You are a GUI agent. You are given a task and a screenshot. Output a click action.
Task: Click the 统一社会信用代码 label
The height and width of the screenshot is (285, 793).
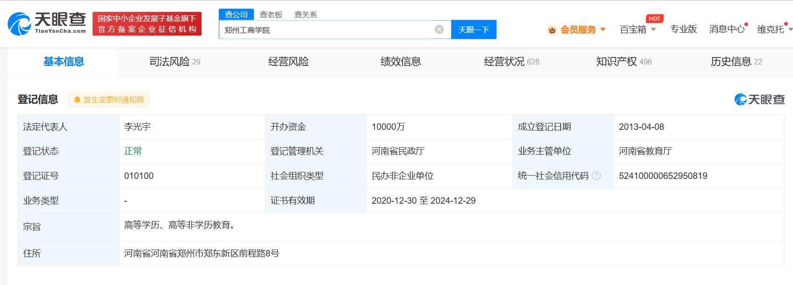[553, 176]
